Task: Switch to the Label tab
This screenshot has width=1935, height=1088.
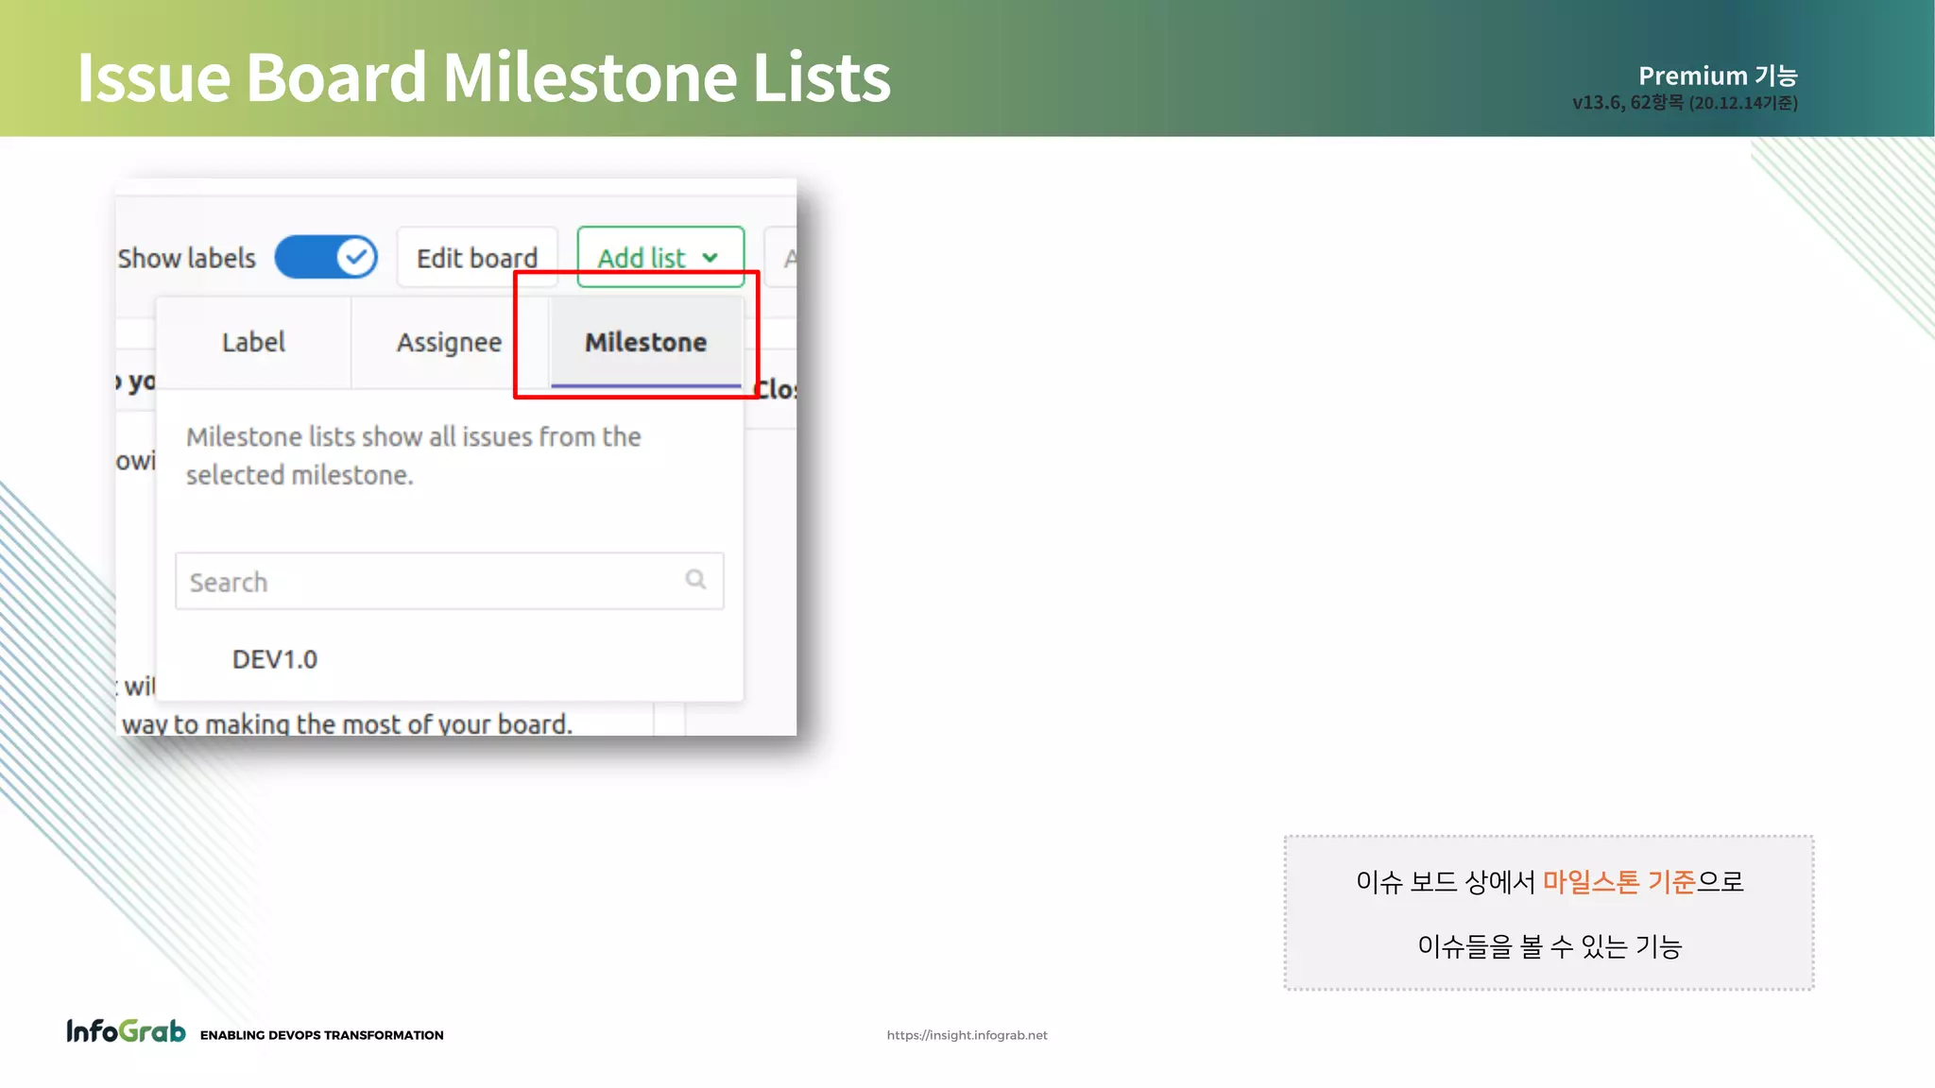Action: 253,342
